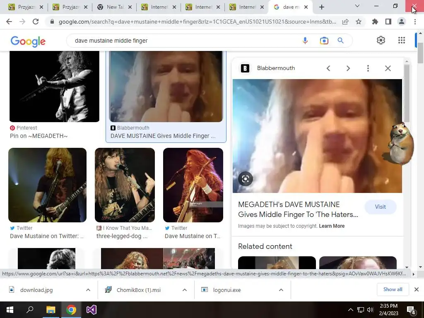Open Google quick settings gear
This screenshot has height=318, width=424.
[x=381, y=40]
